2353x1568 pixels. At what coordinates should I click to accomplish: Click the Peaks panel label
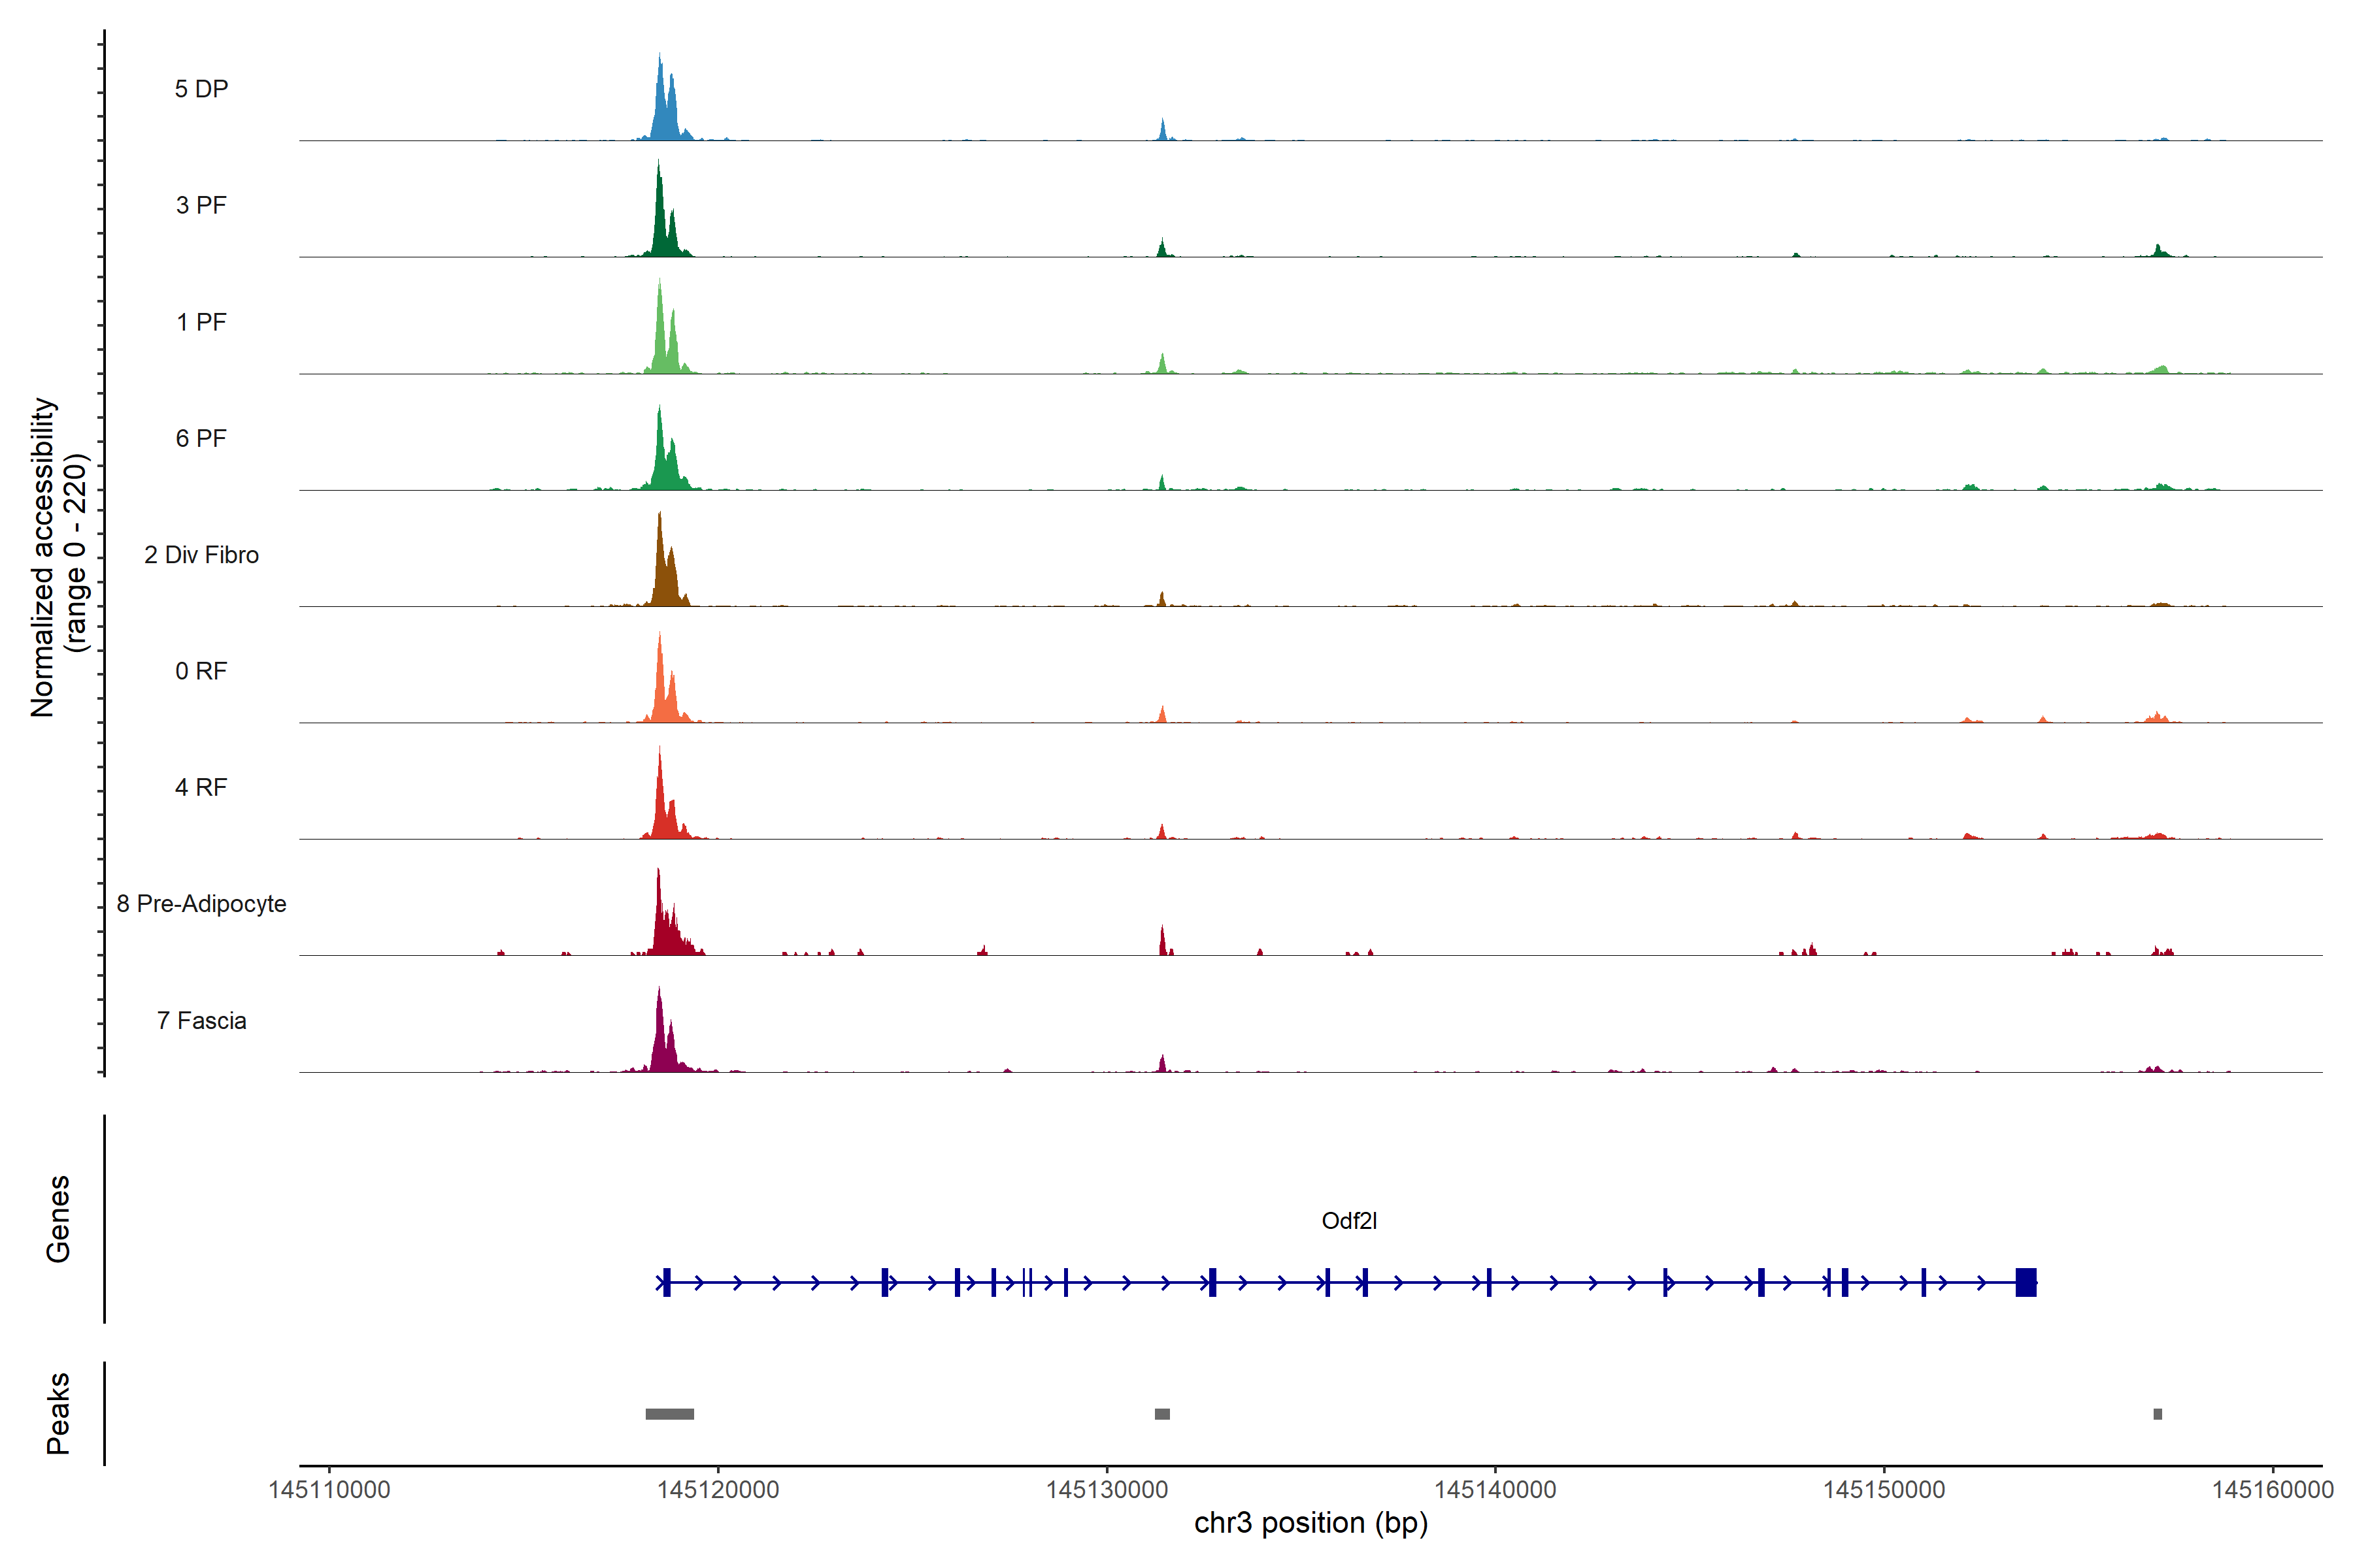(58, 1413)
